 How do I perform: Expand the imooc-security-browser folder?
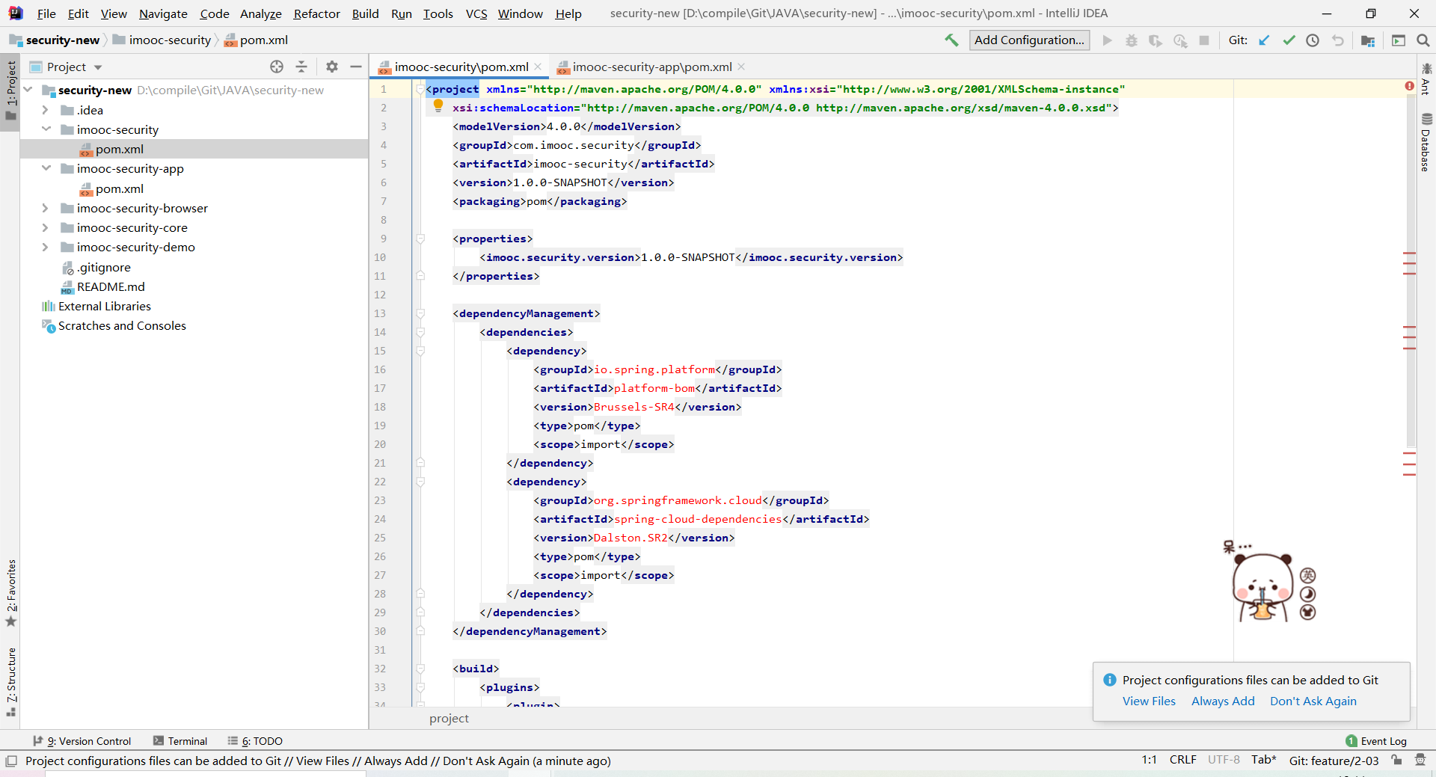tap(45, 208)
